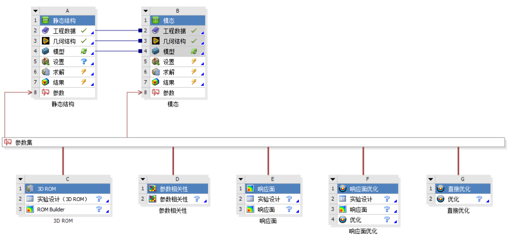Click 设置 icon in system A
The image size is (514, 239).
coord(46,62)
